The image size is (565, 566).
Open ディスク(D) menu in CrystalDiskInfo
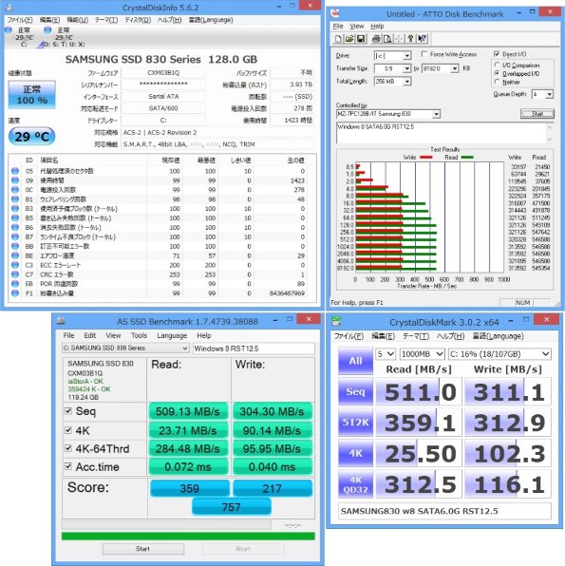[x=138, y=20]
